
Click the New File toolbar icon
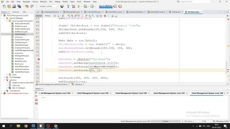click(4, 6)
